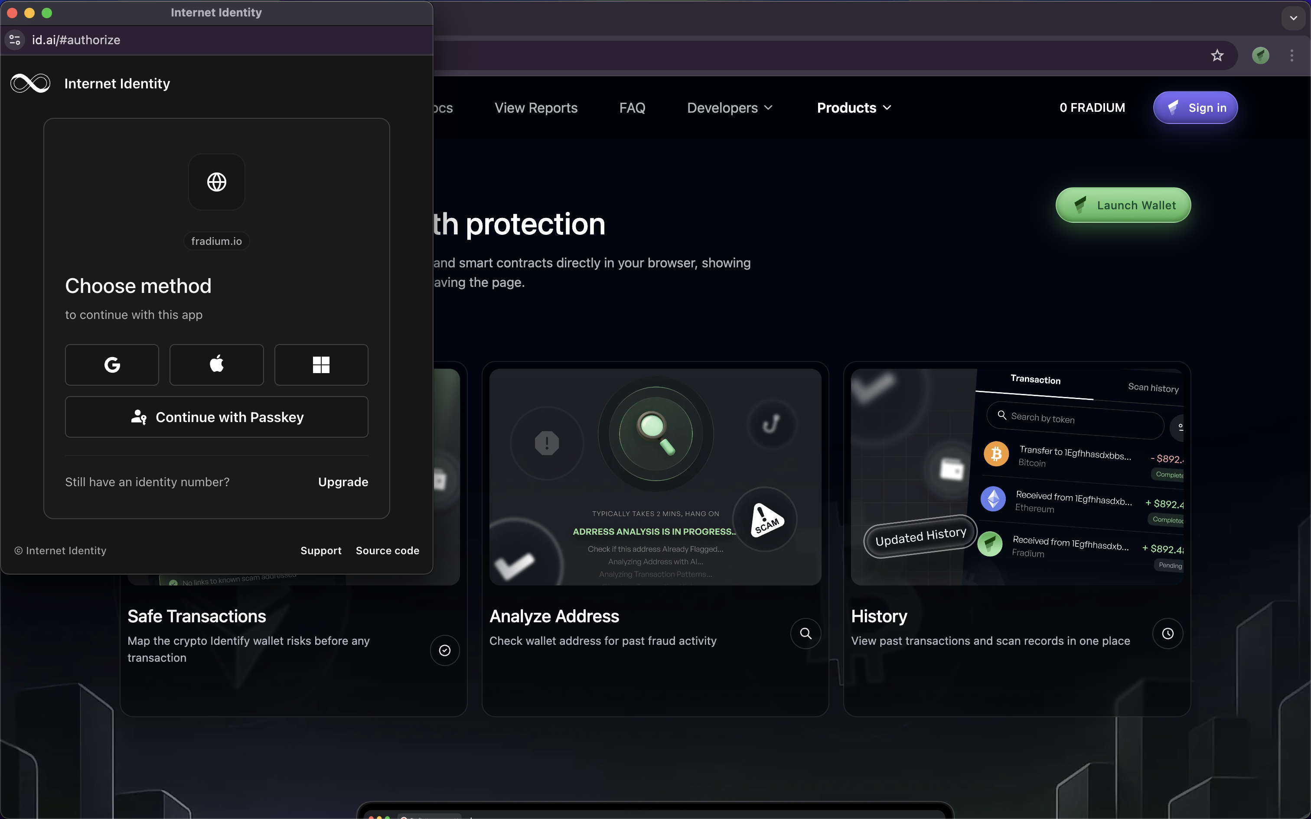The width and height of the screenshot is (1311, 819).
Task: Expand the tab search chevron
Action: (1293, 18)
